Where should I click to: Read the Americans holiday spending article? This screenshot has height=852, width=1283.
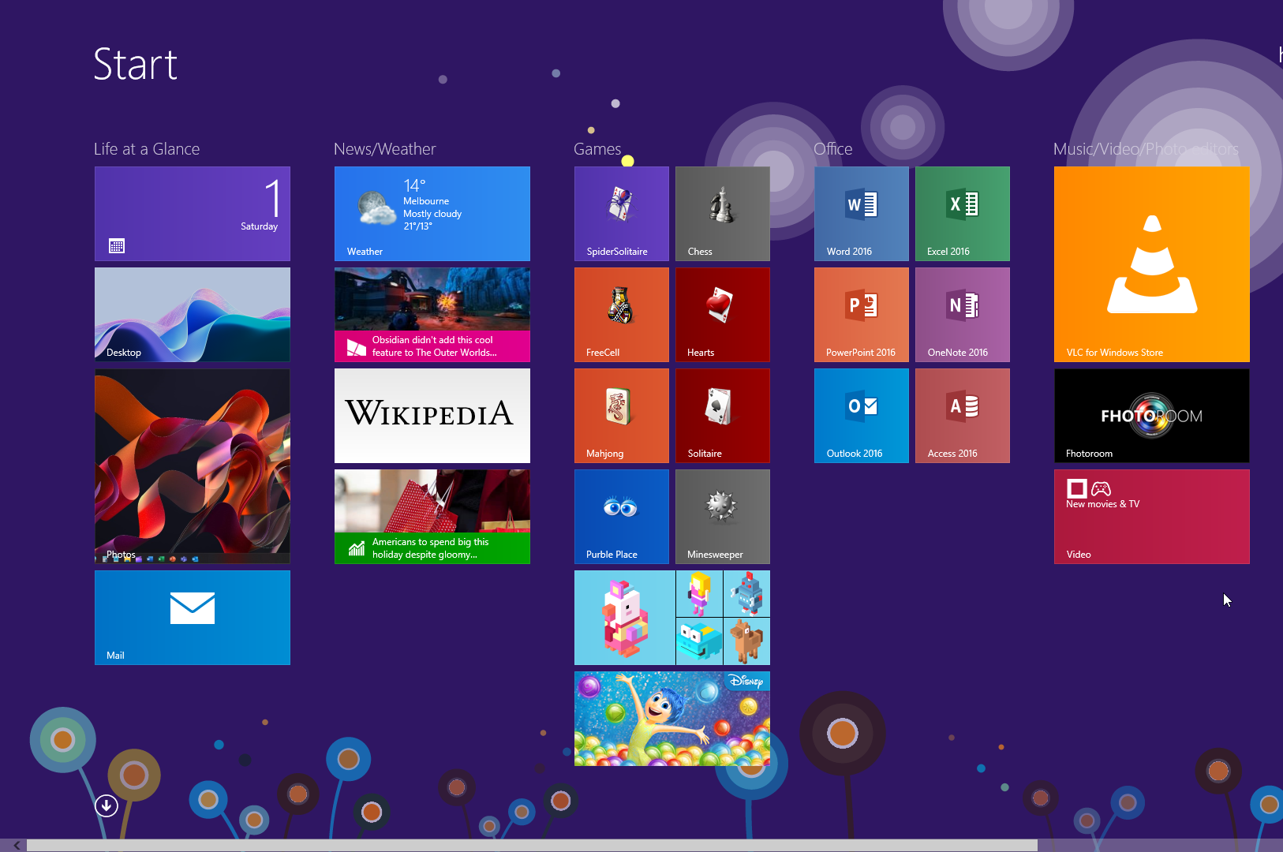(432, 516)
